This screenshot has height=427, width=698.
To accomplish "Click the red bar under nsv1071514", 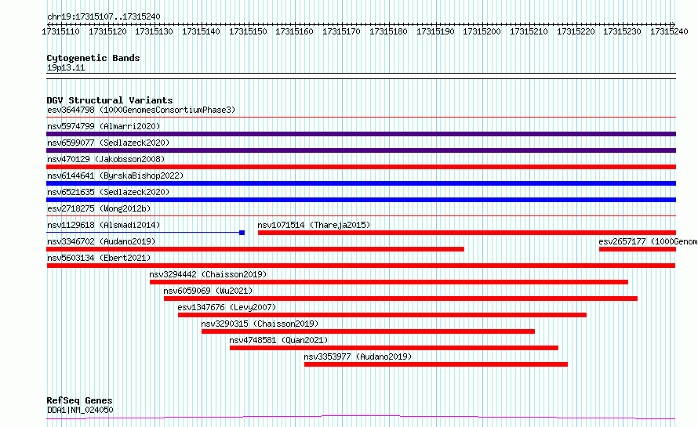I will coord(467,233).
